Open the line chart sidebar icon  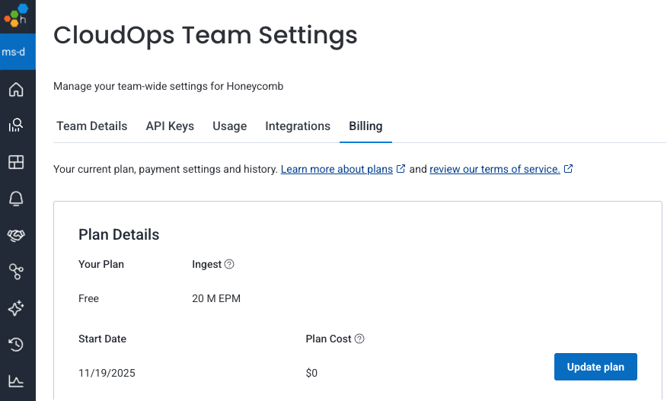16,381
